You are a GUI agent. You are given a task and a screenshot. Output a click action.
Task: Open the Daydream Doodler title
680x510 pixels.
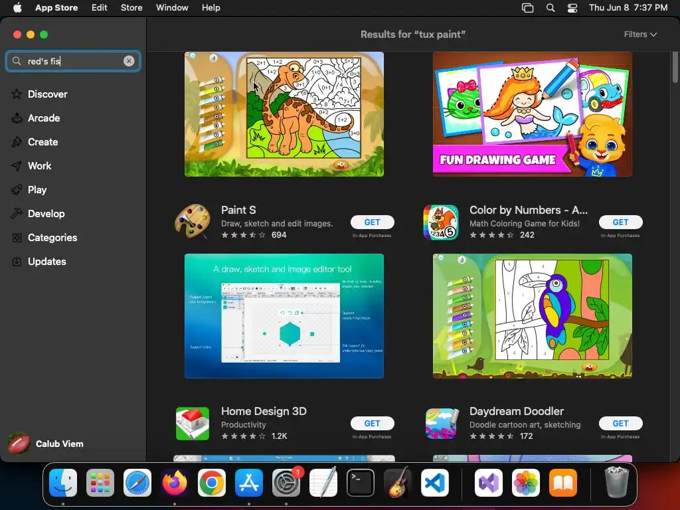[517, 411]
